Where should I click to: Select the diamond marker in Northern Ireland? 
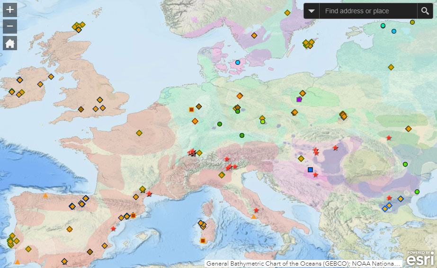pyautogui.click(x=51, y=77)
